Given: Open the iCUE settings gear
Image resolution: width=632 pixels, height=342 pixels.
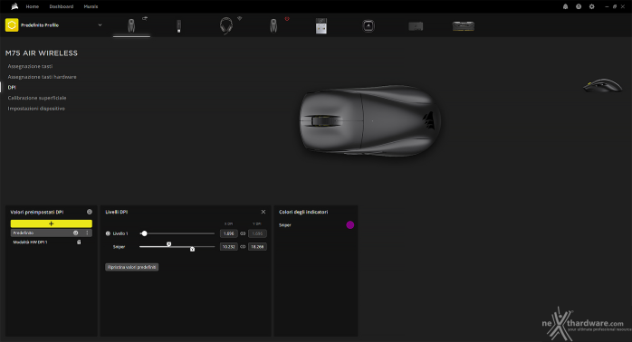Looking at the screenshot, I should 591,6.
